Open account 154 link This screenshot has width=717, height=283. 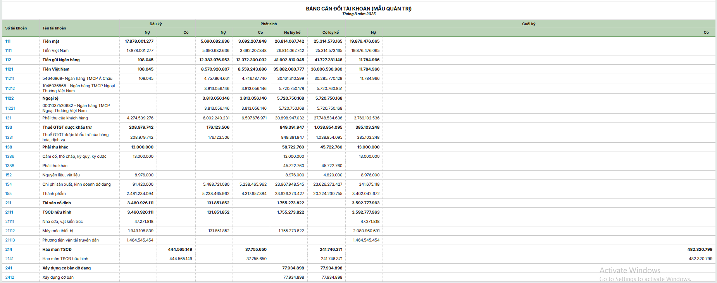(x=9, y=185)
